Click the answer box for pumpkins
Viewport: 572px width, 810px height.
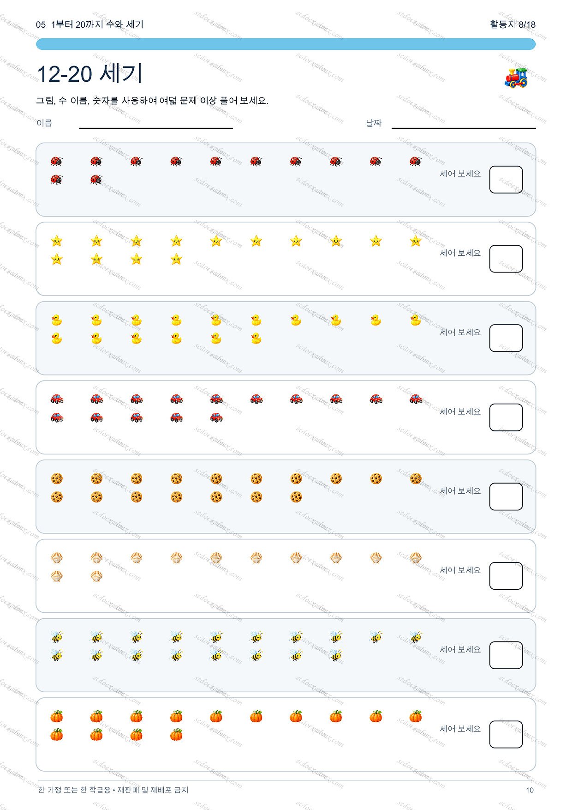click(506, 734)
